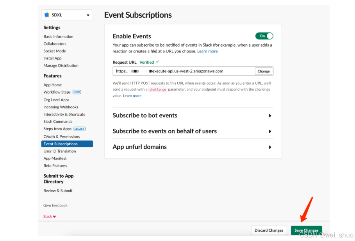Viewport: 355px width, 241px height.
Task: Save Changes with the green button
Action: [306, 230]
